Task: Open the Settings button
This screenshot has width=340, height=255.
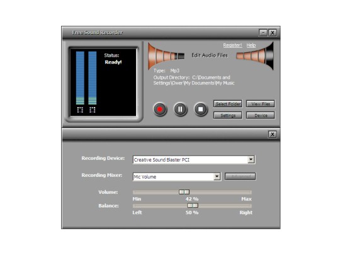Action: [x=228, y=115]
